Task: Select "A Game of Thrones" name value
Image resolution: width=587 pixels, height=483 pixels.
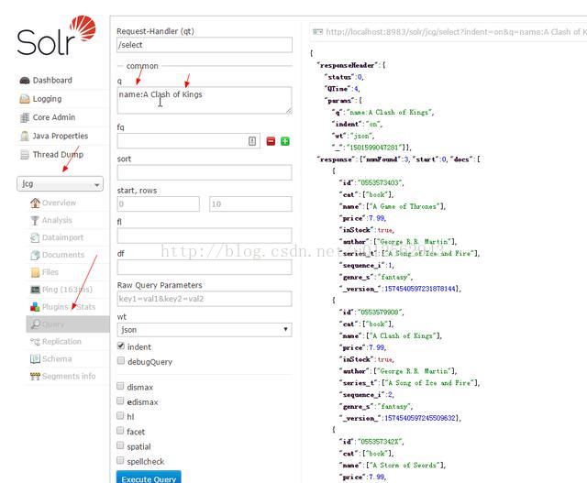Action: [404, 206]
